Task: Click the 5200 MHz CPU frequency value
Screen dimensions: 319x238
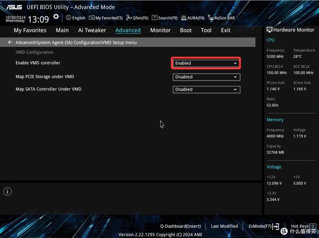Action: click(x=275, y=56)
